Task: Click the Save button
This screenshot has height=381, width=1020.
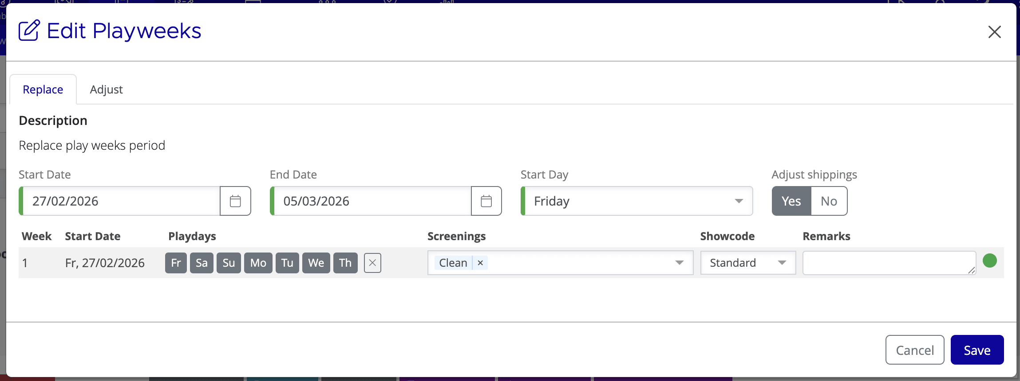Action: pyautogui.click(x=977, y=350)
